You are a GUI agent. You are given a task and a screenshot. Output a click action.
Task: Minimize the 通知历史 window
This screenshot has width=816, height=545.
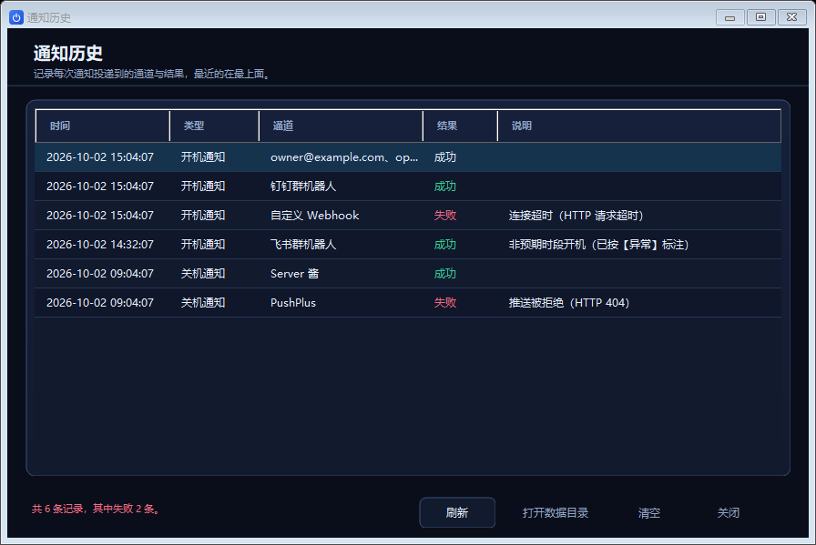click(729, 17)
